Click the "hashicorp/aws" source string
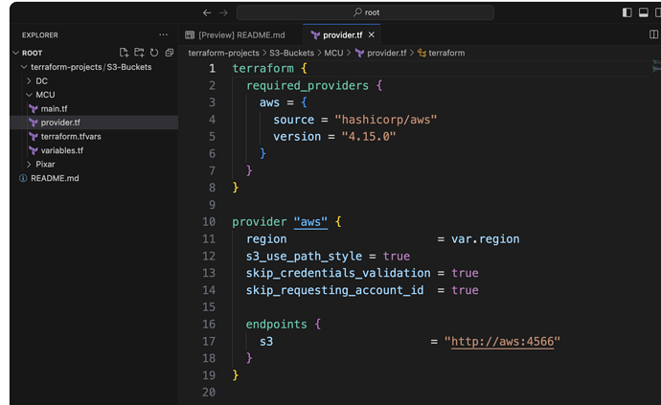The image size is (661, 405). click(x=386, y=120)
